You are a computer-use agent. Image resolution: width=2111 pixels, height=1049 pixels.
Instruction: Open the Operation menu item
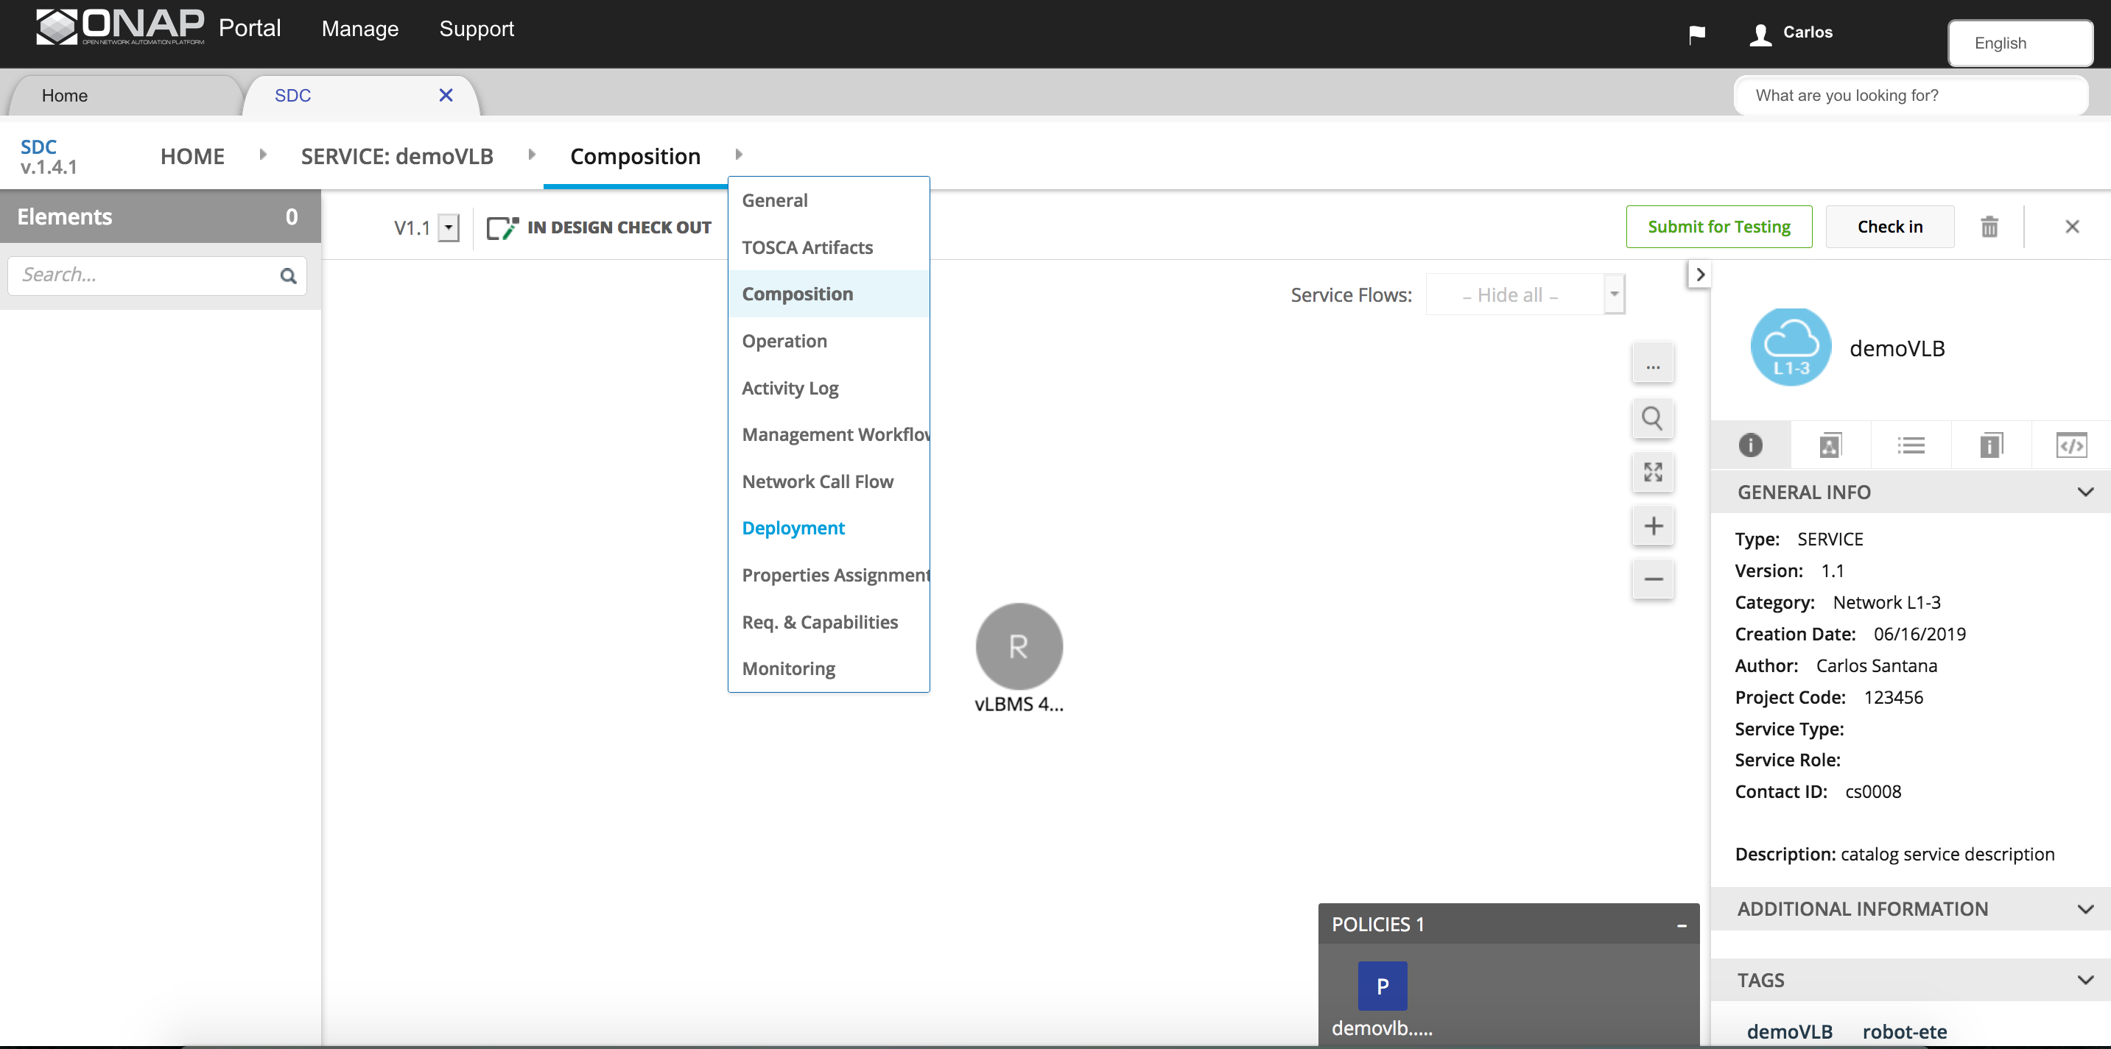pyautogui.click(x=829, y=341)
